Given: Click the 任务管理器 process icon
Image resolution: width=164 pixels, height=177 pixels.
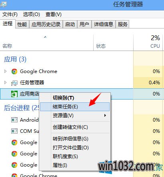Looking at the screenshot, I should (x=14, y=83).
